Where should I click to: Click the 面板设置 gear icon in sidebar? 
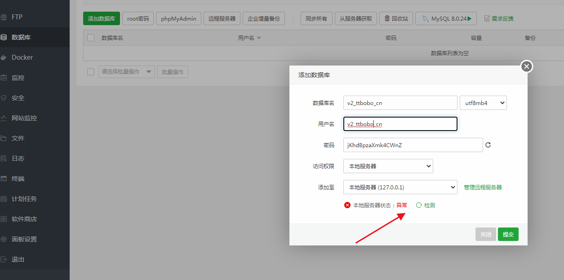coord(4,239)
